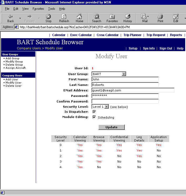Click the (see below) note text
The width and height of the screenshot is (186, 196).
pyautogui.click(x=119, y=107)
